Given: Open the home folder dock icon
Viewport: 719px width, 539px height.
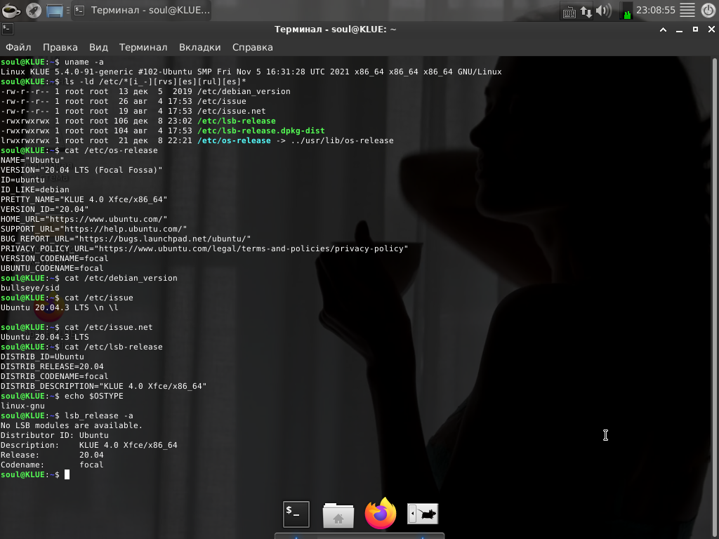Looking at the screenshot, I should (338, 515).
